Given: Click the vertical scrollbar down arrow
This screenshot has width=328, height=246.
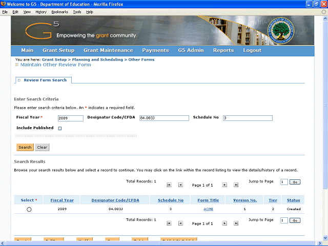Looking at the screenshot, I should [x=325, y=238].
